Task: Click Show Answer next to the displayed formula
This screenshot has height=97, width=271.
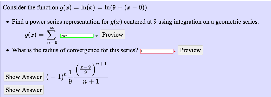Action: click(x=24, y=77)
